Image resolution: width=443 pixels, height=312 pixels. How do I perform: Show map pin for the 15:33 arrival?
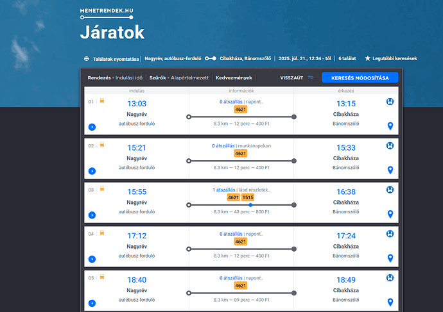(390, 170)
